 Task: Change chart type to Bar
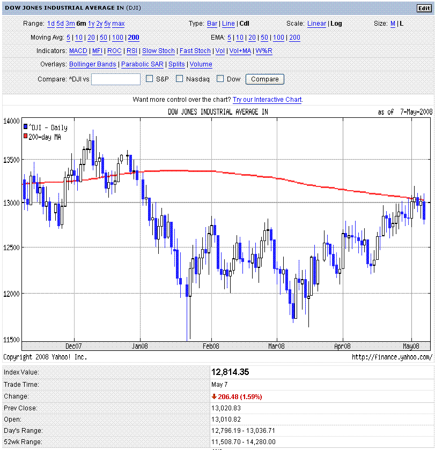pyautogui.click(x=212, y=24)
